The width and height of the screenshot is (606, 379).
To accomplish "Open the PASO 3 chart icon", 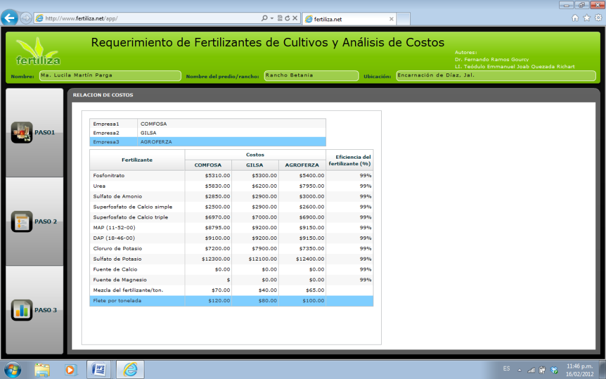I will [x=22, y=310].
